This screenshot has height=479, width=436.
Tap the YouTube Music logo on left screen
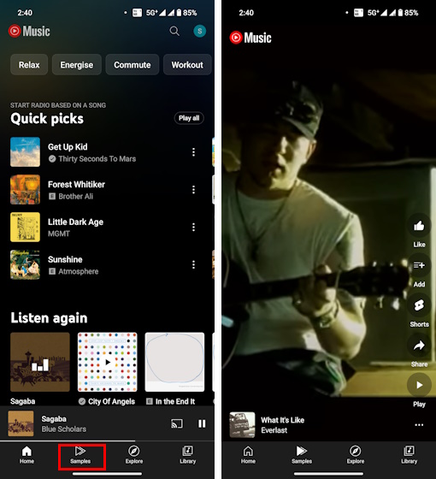[x=29, y=31]
